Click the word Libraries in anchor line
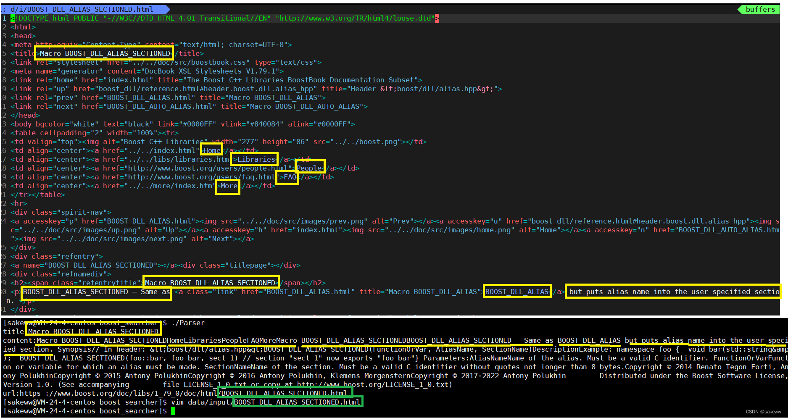 tap(256, 159)
